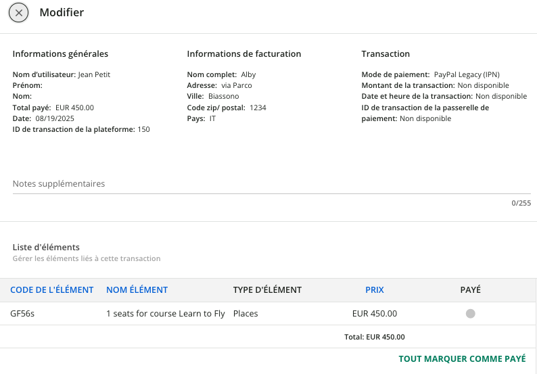This screenshot has width=537, height=374.
Task: Sort by Code de l'élément column
Action: tap(51, 289)
